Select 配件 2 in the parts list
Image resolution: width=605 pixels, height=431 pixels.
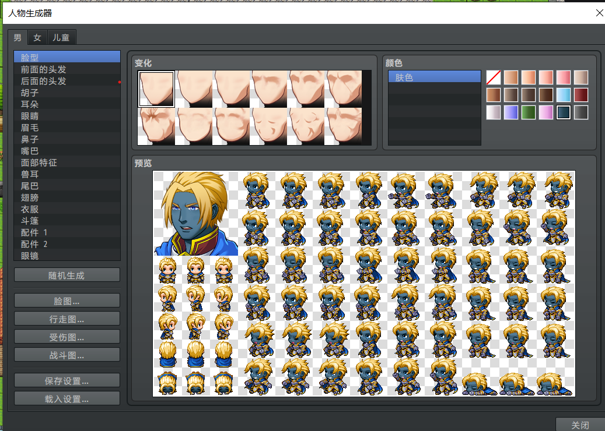pos(67,244)
